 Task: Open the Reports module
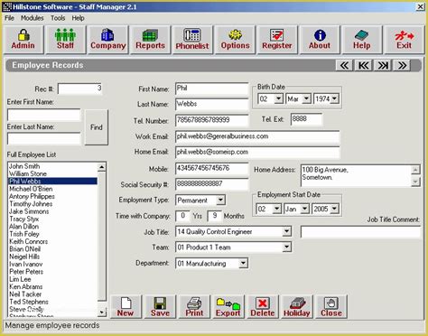(x=150, y=40)
